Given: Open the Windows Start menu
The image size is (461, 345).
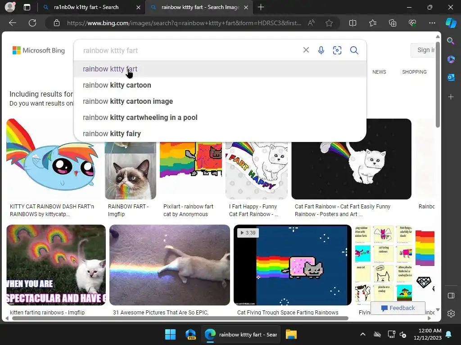Looking at the screenshot, I should (170, 334).
